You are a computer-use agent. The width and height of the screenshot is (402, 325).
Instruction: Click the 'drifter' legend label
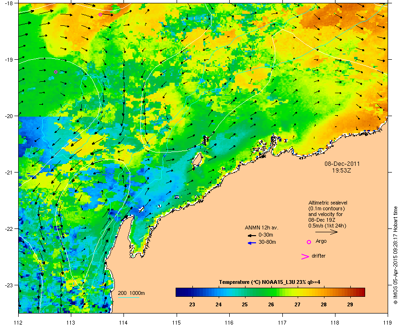point(318,256)
